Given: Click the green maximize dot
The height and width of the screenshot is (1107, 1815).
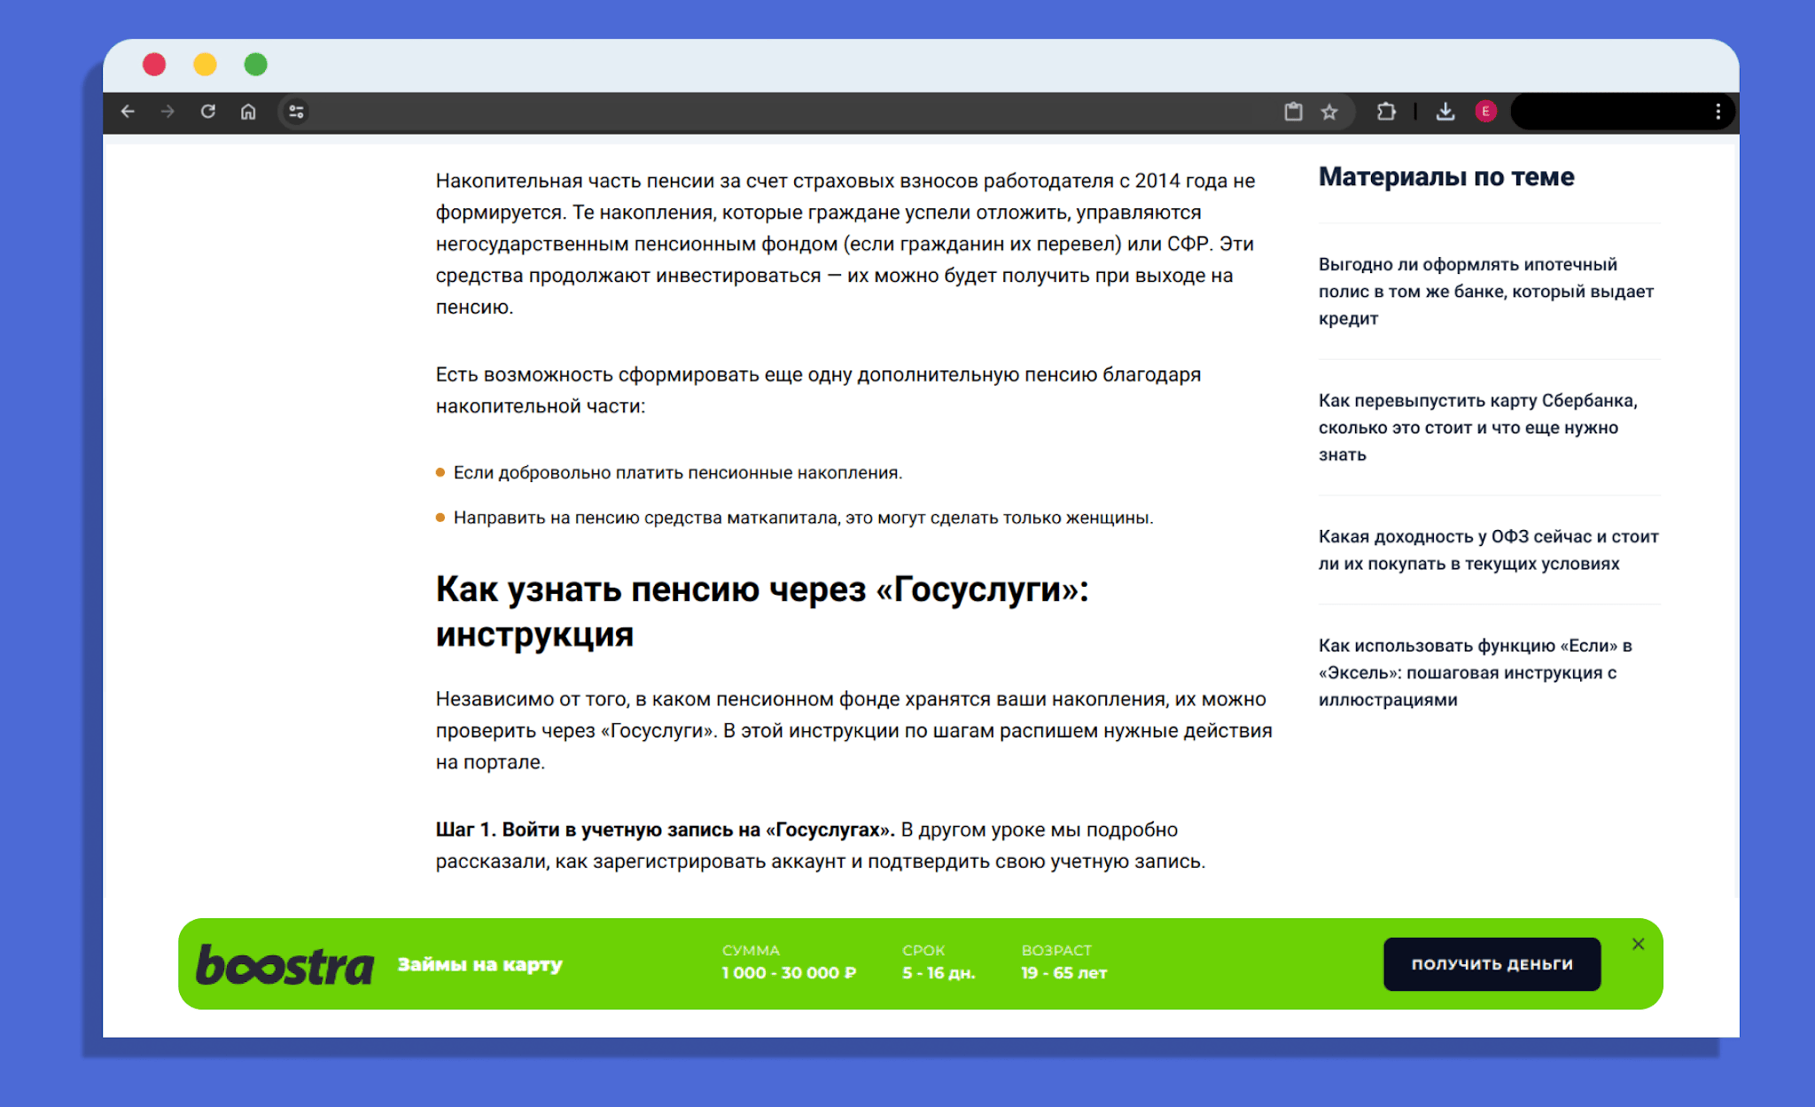Looking at the screenshot, I should [x=256, y=64].
